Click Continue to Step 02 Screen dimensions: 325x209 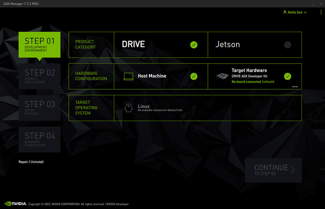pos(273,170)
